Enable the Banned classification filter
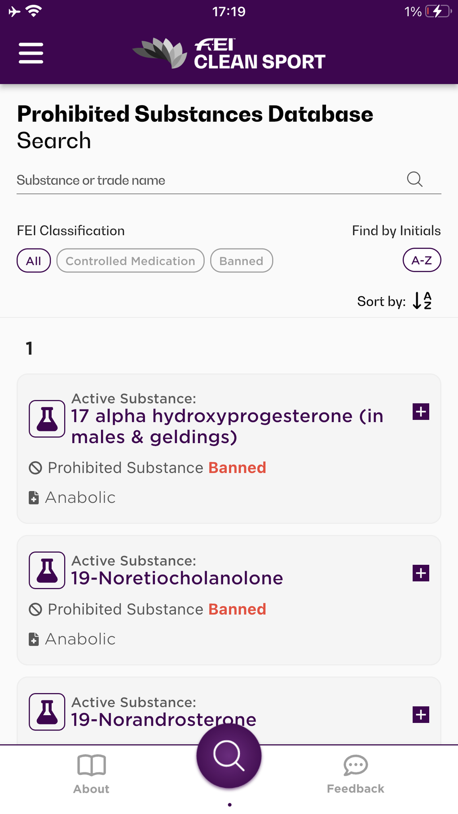This screenshot has width=458, height=814. click(241, 260)
